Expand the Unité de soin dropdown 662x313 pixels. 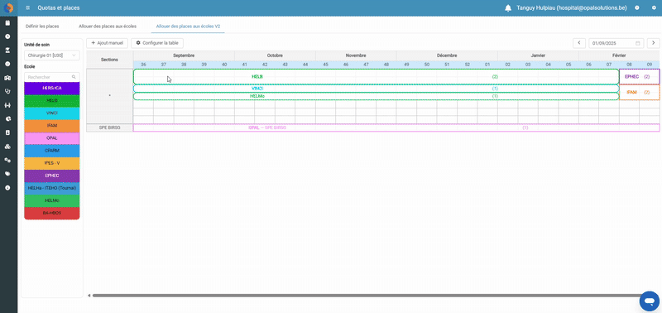click(52, 55)
